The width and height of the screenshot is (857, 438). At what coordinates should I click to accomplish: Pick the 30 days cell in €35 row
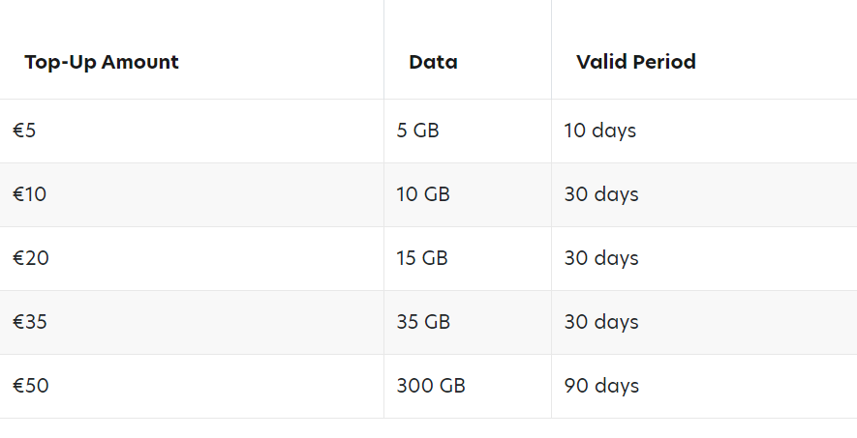[601, 322]
